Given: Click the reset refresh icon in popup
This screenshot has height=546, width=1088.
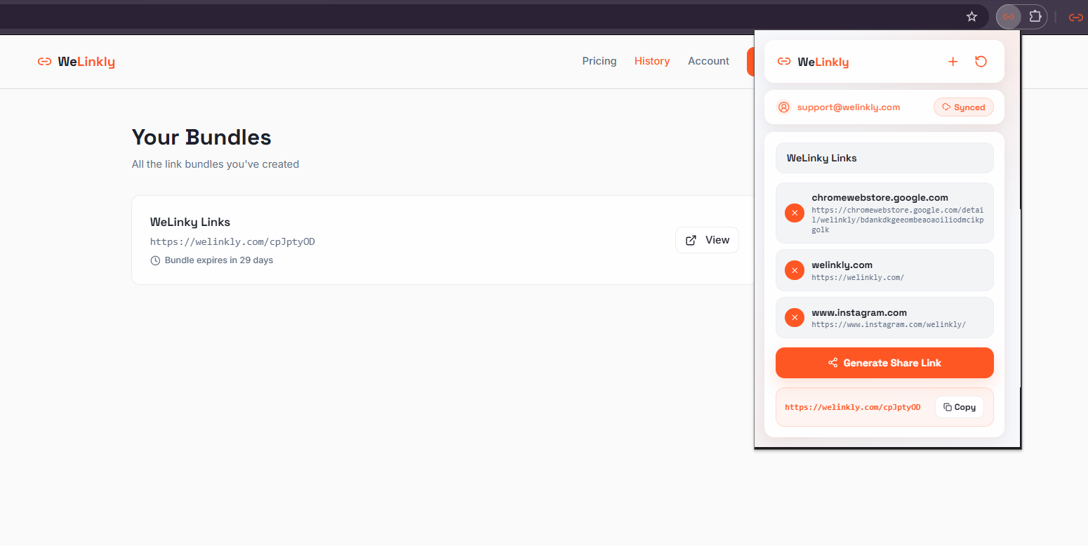Looking at the screenshot, I should pyautogui.click(x=981, y=62).
